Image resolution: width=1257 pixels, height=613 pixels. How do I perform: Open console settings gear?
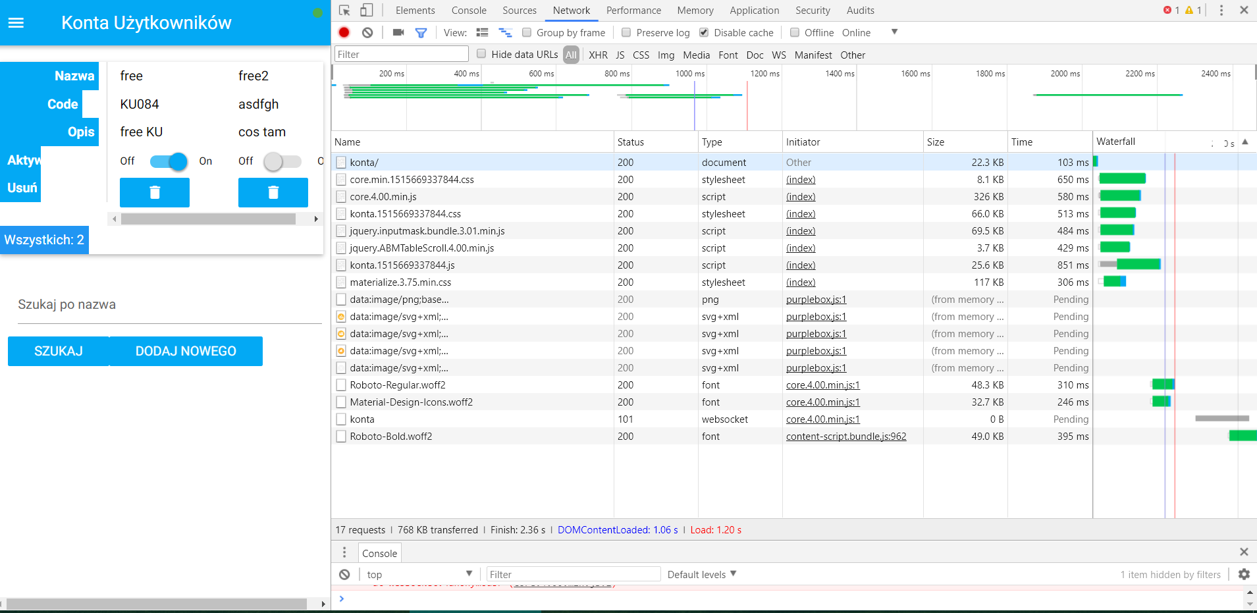pos(1244,574)
